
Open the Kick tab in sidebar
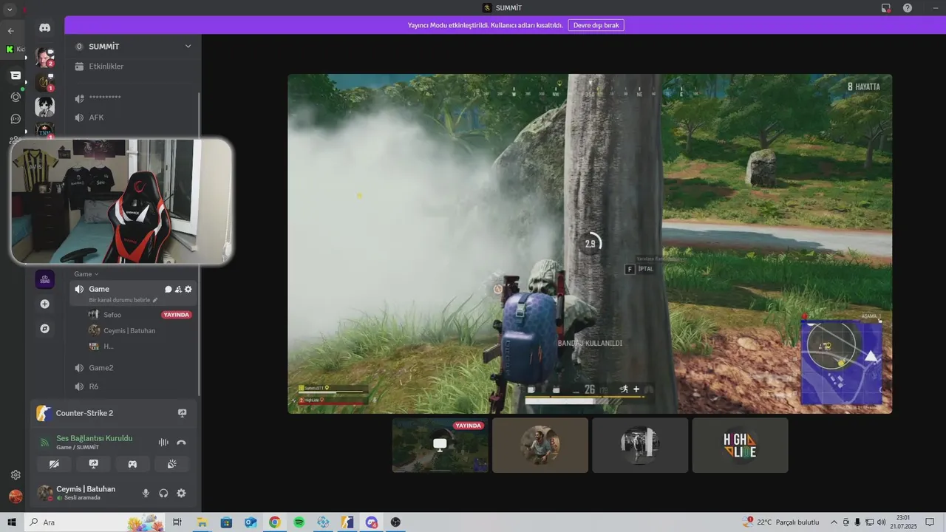click(15, 50)
